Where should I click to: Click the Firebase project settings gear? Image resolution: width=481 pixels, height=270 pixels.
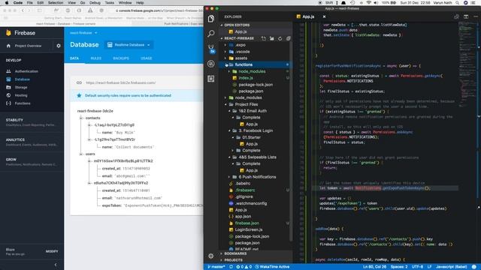[59, 46]
